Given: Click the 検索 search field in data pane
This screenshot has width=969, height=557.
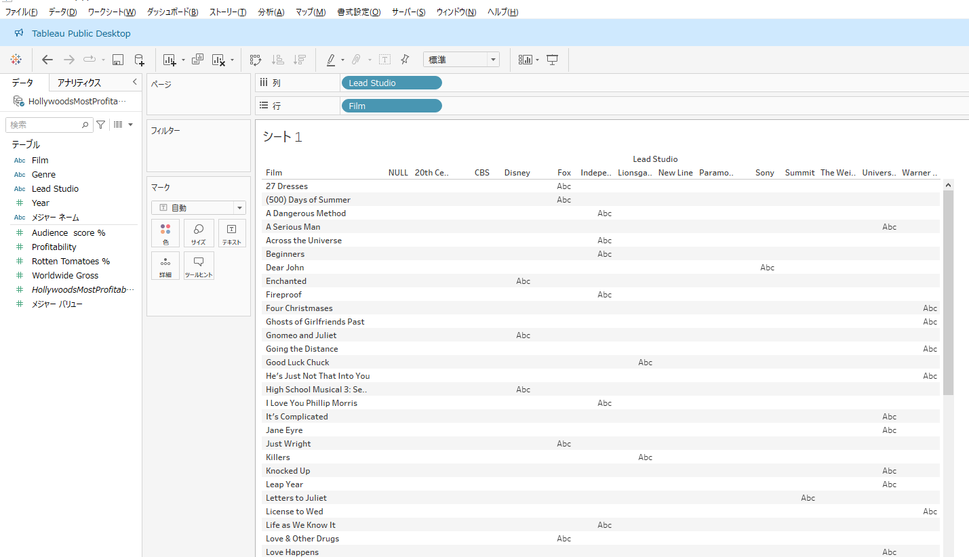Looking at the screenshot, I should [50, 125].
